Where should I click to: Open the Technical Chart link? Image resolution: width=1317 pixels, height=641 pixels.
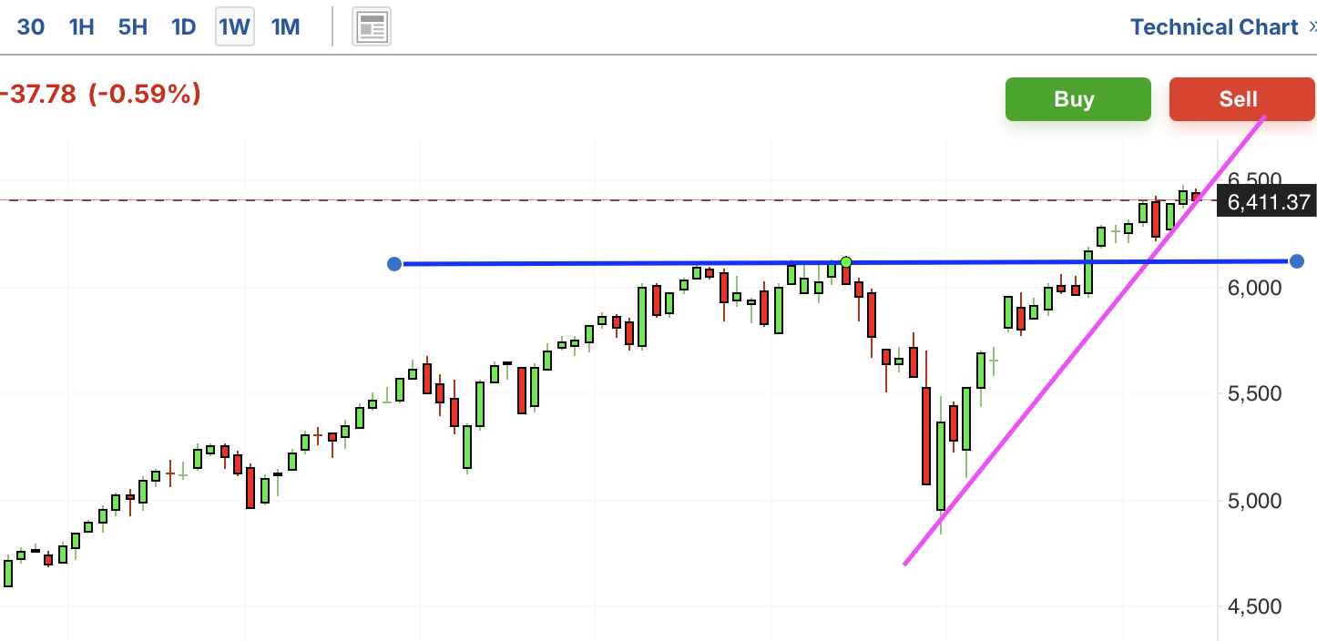point(1213,27)
